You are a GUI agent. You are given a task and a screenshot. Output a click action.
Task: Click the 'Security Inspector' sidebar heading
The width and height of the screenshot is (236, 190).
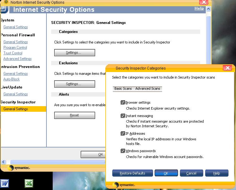18,102
